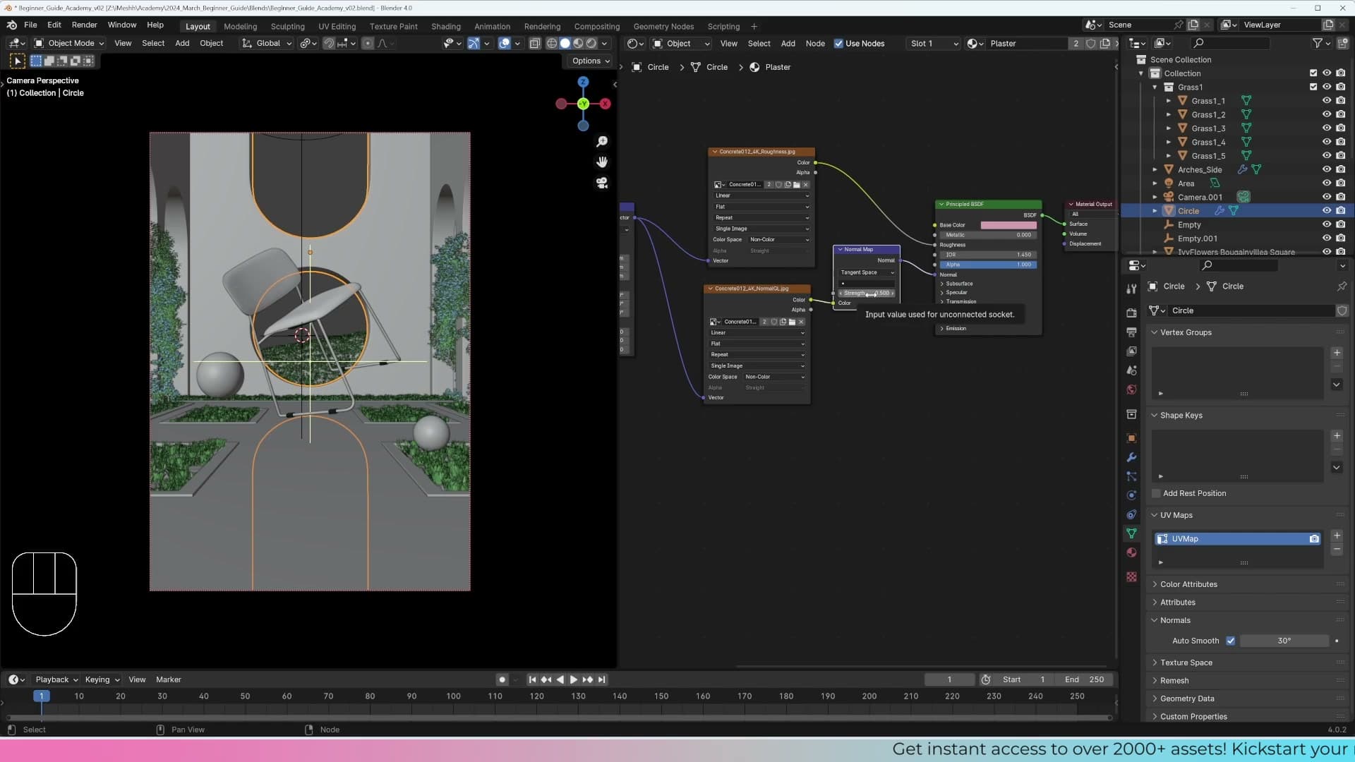The width and height of the screenshot is (1355, 762).
Task: Enable Add Rest Position checkbox
Action: 1156,494
